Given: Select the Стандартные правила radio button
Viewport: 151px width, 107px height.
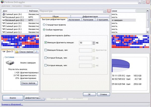Looking at the screenshot, I should [x=44, y=25].
